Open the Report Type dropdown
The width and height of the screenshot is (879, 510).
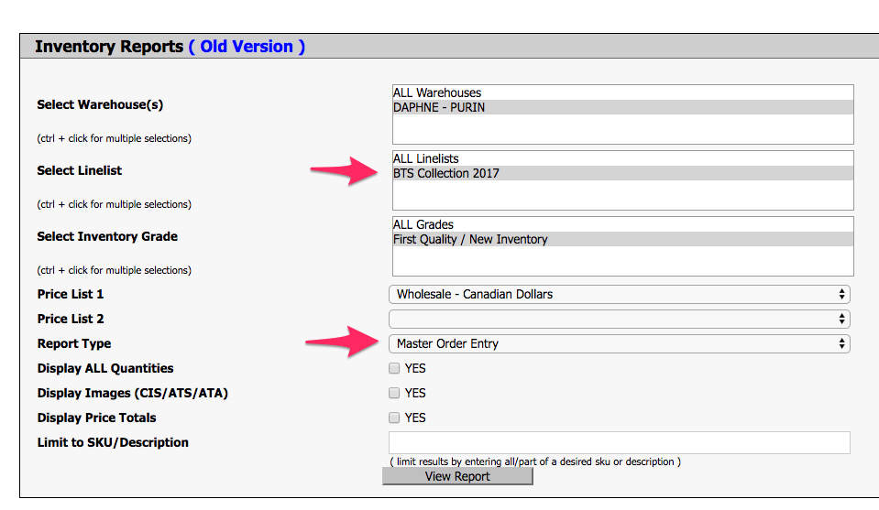click(x=619, y=344)
